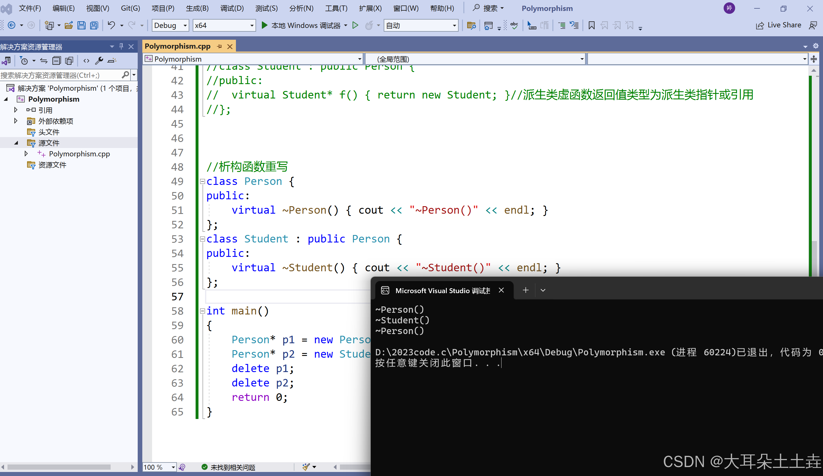Click the Properties wrench icon in Solution Explorer
Image resolution: width=823 pixels, height=476 pixels.
click(99, 61)
